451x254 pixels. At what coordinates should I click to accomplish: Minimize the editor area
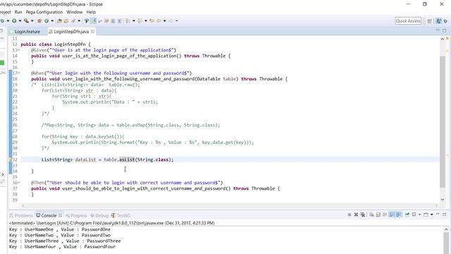(x=438, y=30)
